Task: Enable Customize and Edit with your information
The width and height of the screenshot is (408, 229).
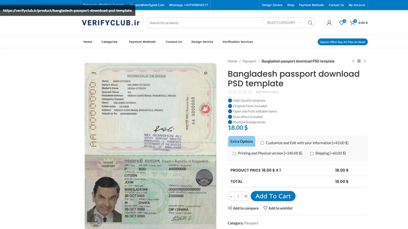Action: (x=262, y=143)
